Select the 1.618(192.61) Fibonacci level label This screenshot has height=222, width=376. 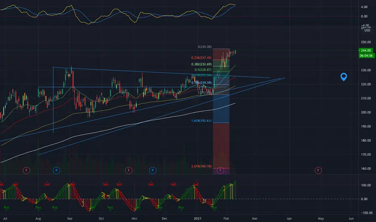[201, 121]
